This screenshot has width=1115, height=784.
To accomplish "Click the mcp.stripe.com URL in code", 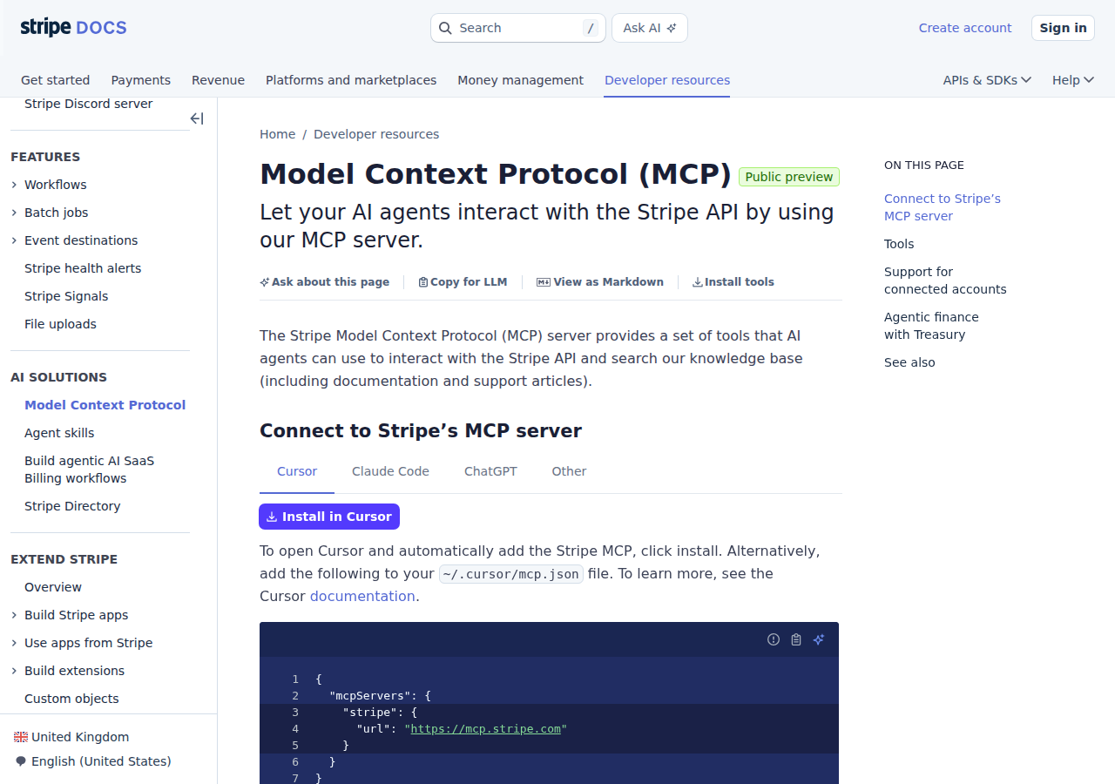I will (486, 729).
